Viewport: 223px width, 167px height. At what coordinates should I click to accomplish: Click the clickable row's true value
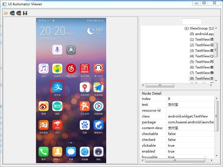(x=171, y=145)
